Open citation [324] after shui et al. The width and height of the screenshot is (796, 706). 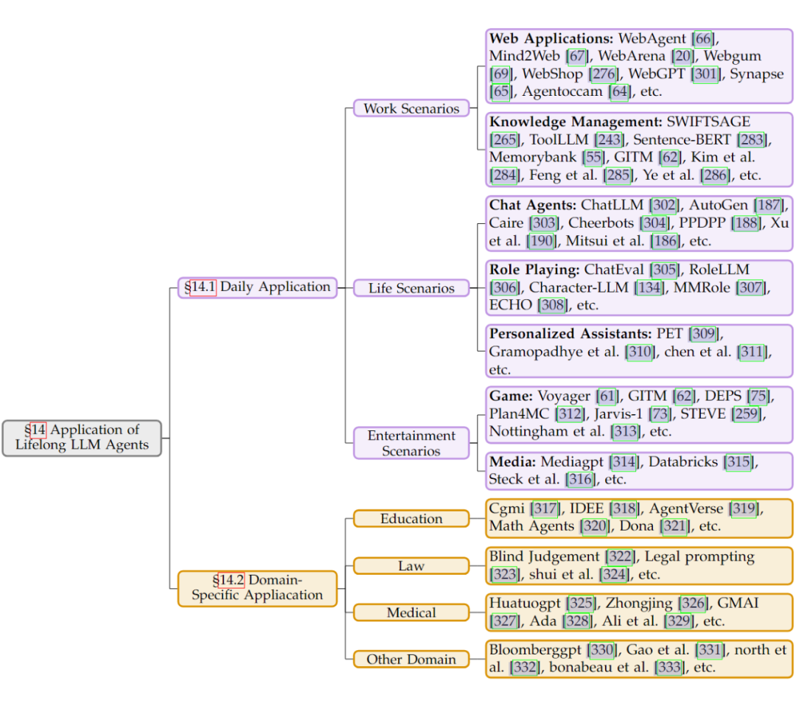point(614,575)
